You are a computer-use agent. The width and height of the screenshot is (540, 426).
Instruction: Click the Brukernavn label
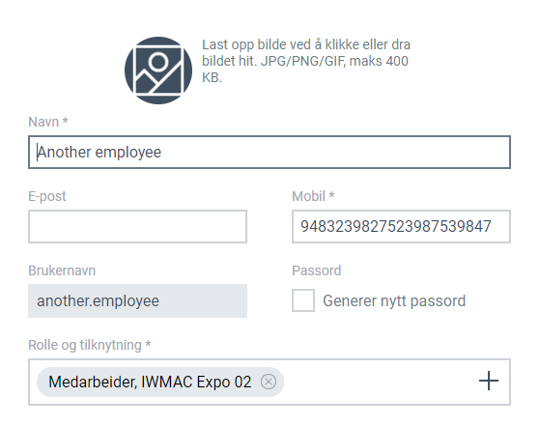tap(62, 270)
